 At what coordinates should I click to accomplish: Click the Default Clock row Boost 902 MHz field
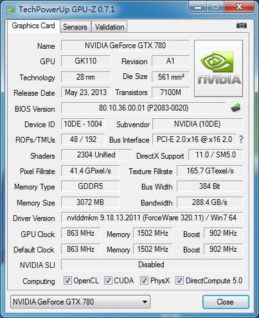tap(223, 249)
